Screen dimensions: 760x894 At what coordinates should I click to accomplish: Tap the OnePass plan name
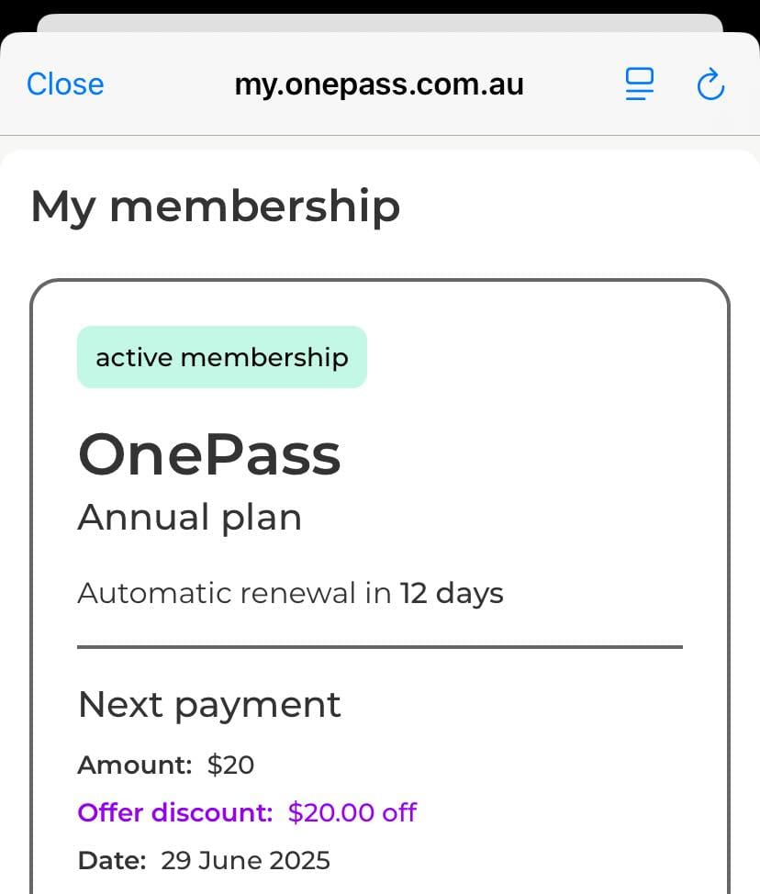[x=209, y=454]
